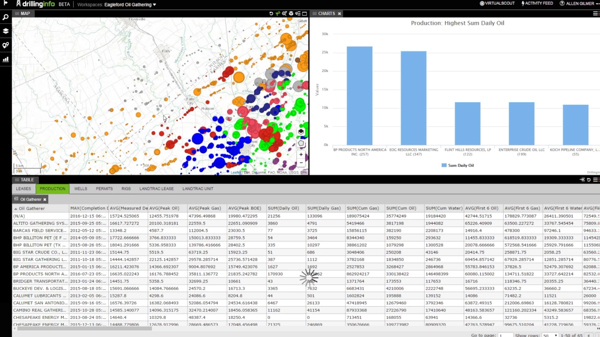Select the ALTITO GATHERING SYS row name
The width and height of the screenshot is (600, 337).
click(40, 223)
